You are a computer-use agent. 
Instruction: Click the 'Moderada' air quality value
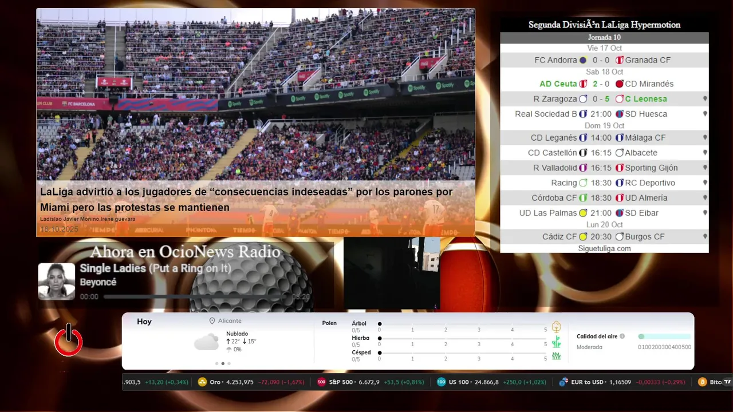[x=589, y=347]
